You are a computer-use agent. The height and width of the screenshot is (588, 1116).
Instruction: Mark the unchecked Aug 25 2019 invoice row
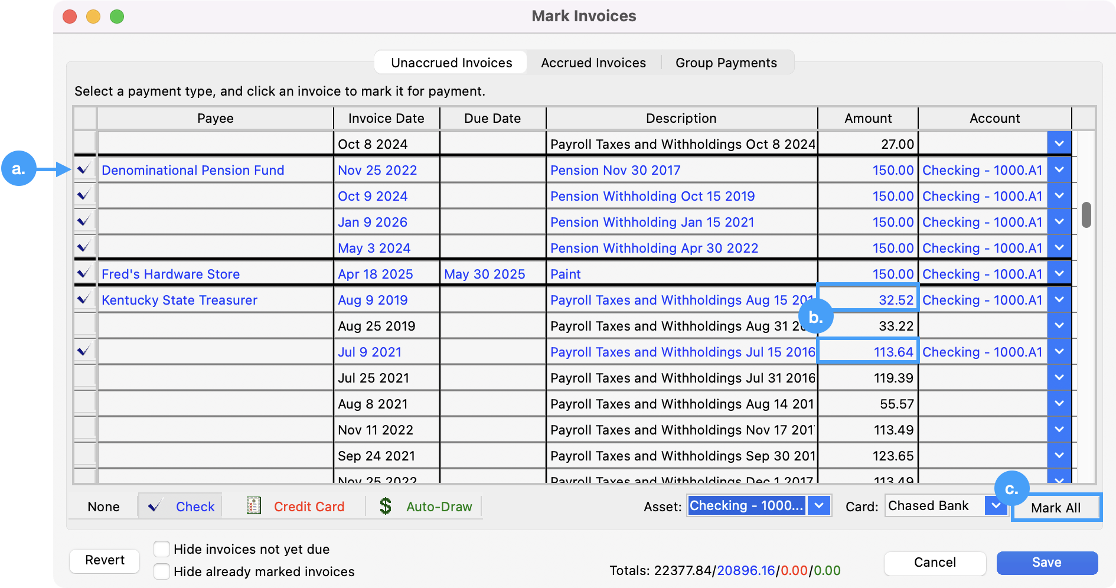point(85,325)
